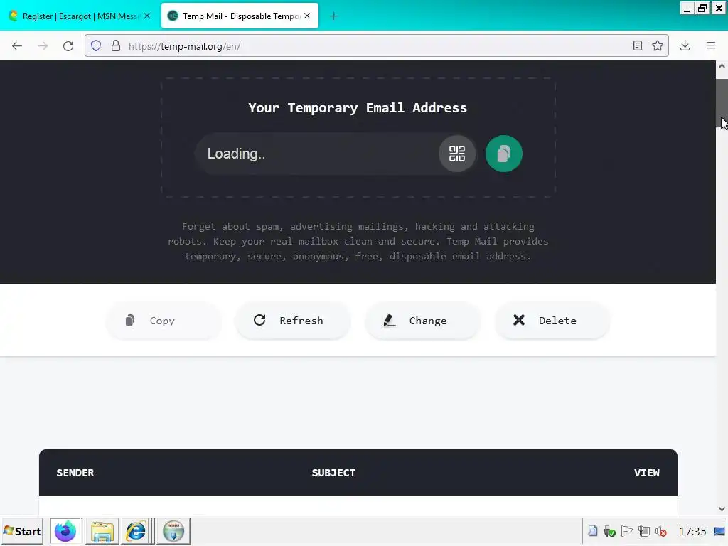The height and width of the screenshot is (546, 728).
Task: Reload the page with the toolbar reload icon
Action: (68, 46)
